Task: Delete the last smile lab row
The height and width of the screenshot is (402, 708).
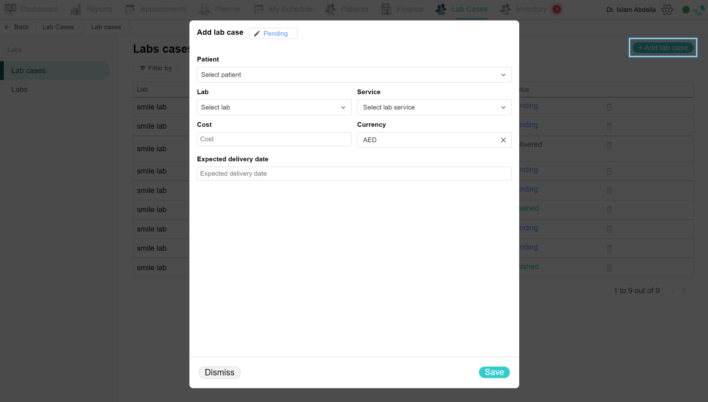Action: coord(609,268)
